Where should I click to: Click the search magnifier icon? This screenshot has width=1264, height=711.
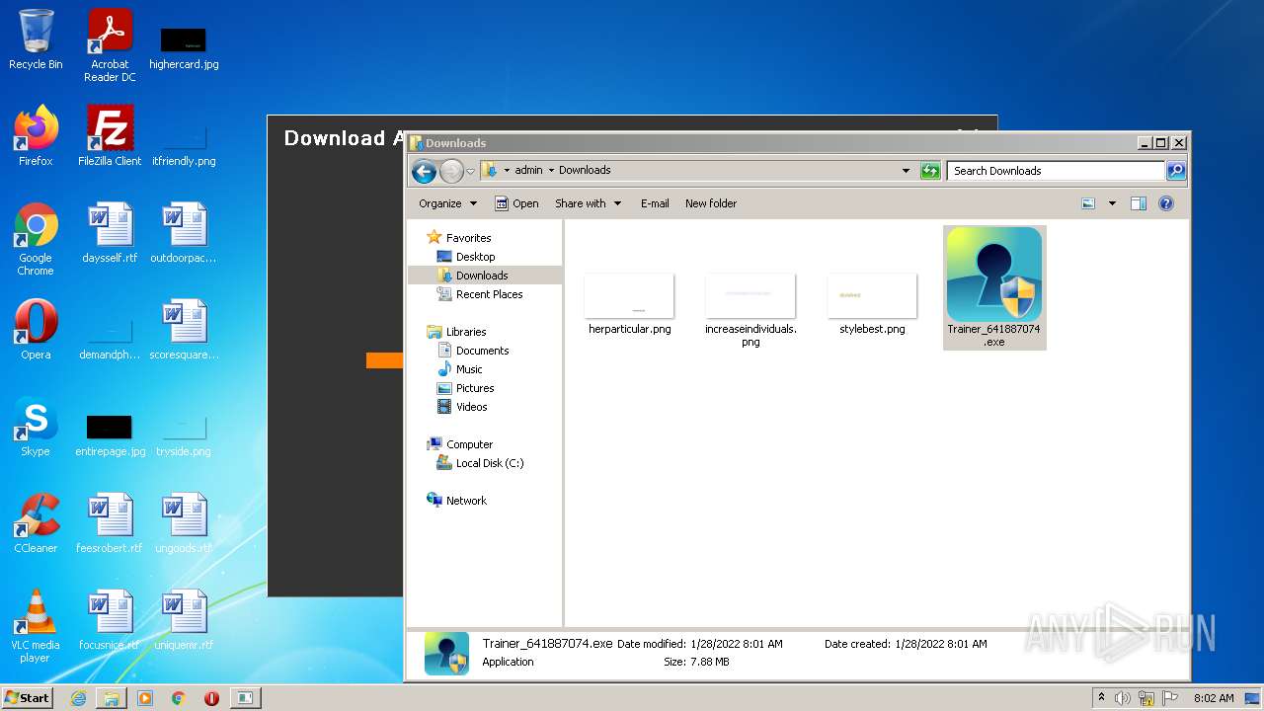point(1175,171)
